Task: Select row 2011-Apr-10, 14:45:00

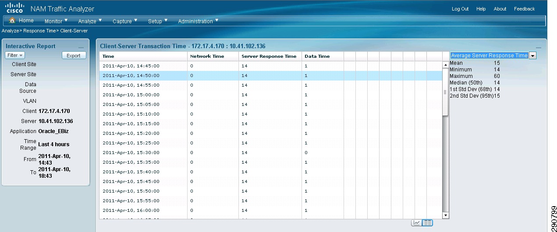Action: coord(271,66)
